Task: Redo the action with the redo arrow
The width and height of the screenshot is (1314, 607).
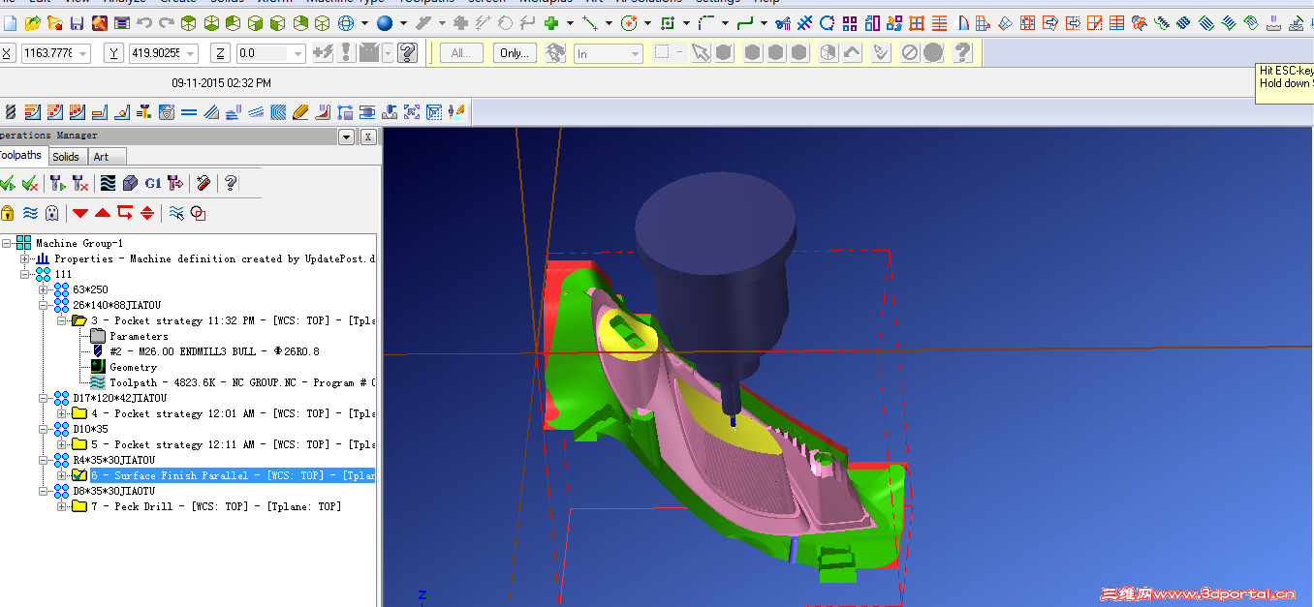Action: click(x=166, y=22)
